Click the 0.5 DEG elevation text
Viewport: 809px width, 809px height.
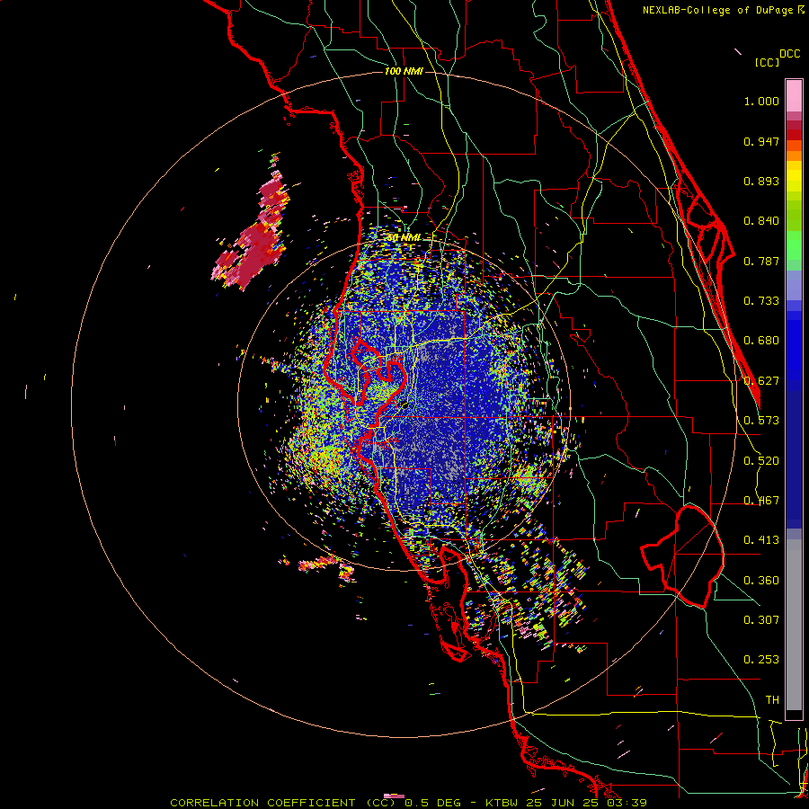click(433, 803)
